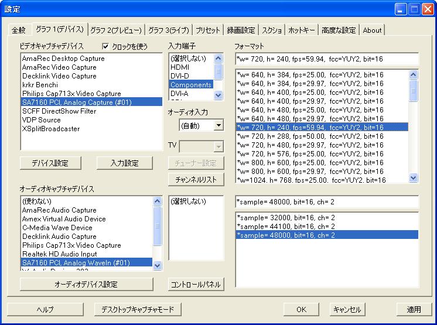Select Realtek HD Audio Input

87,254
